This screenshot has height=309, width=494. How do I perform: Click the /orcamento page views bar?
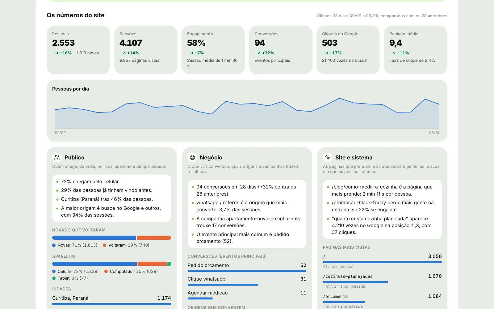(344, 302)
